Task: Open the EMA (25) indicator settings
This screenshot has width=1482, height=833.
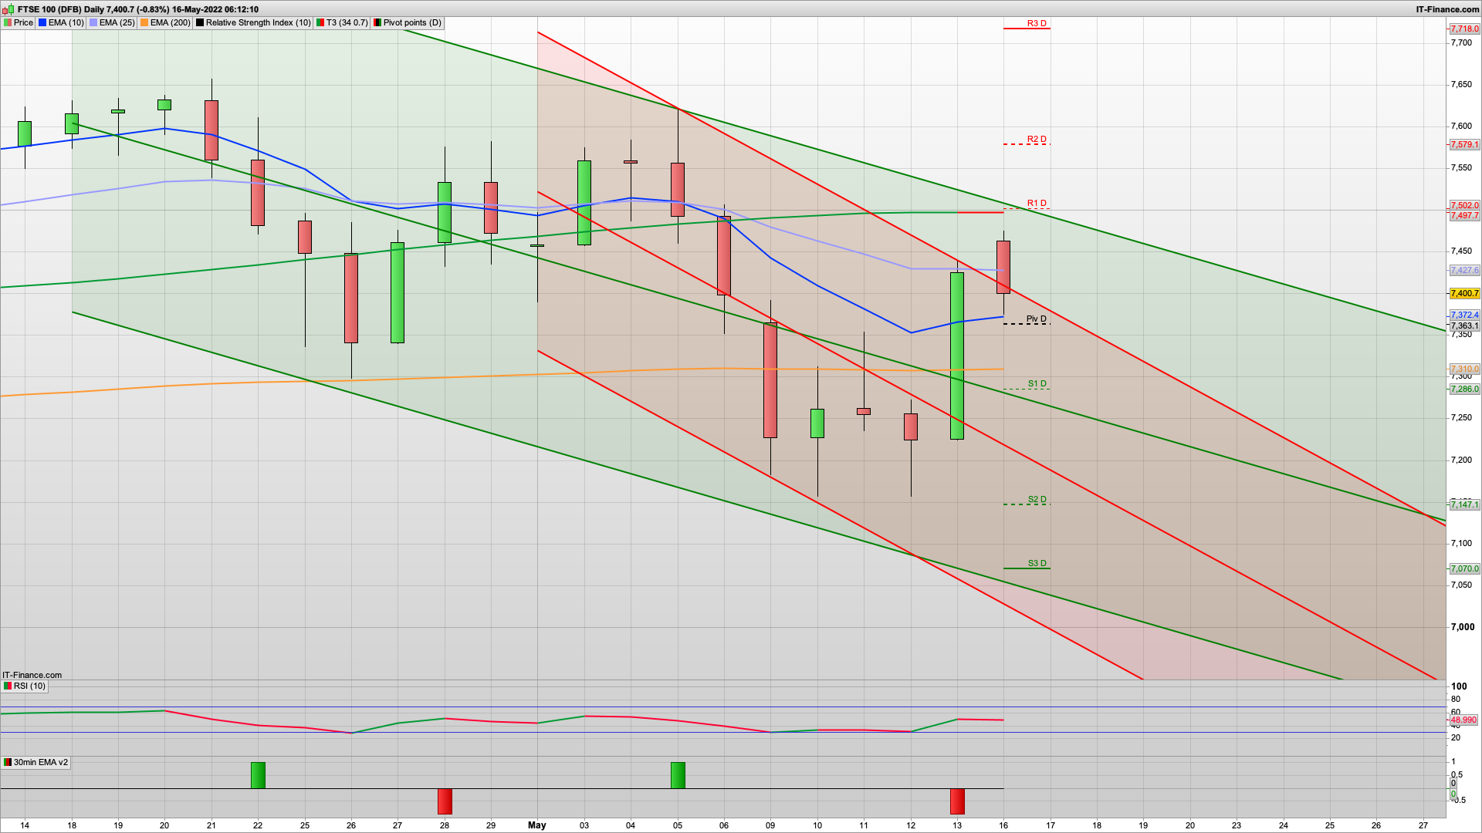Action: coord(117,22)
